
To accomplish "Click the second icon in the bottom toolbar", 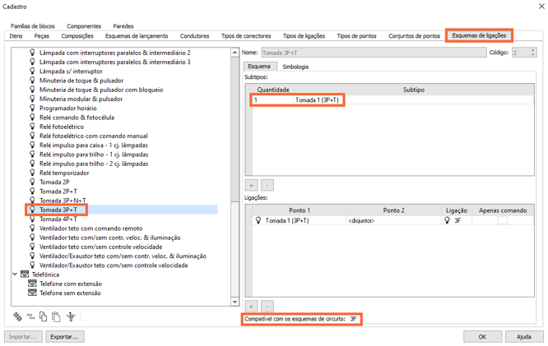I will (x=30, y=316).
